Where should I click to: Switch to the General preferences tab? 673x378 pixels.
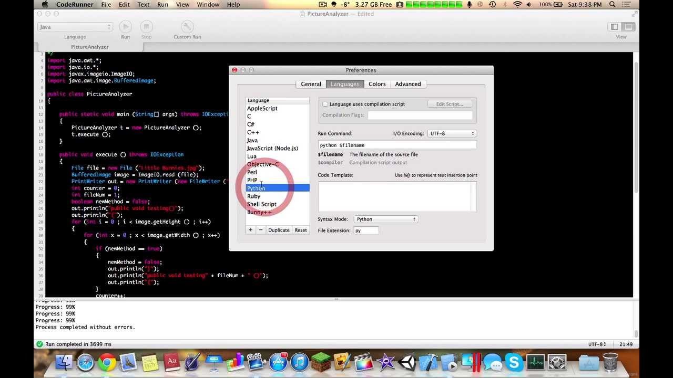point(311,84)
